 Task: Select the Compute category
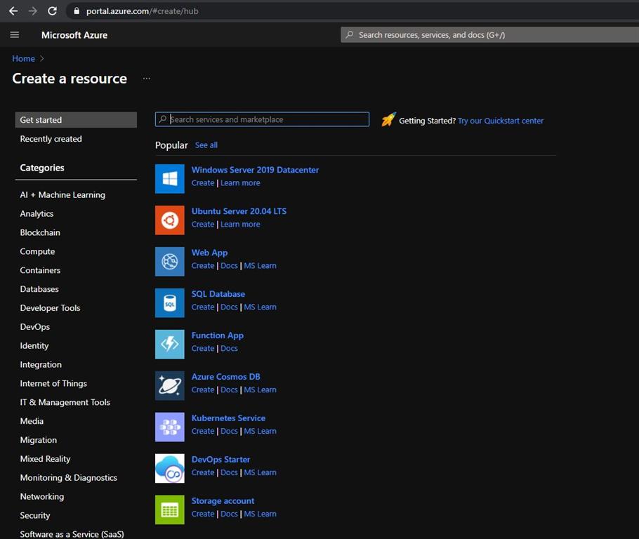pyautogui.click(x=37, y=251)
